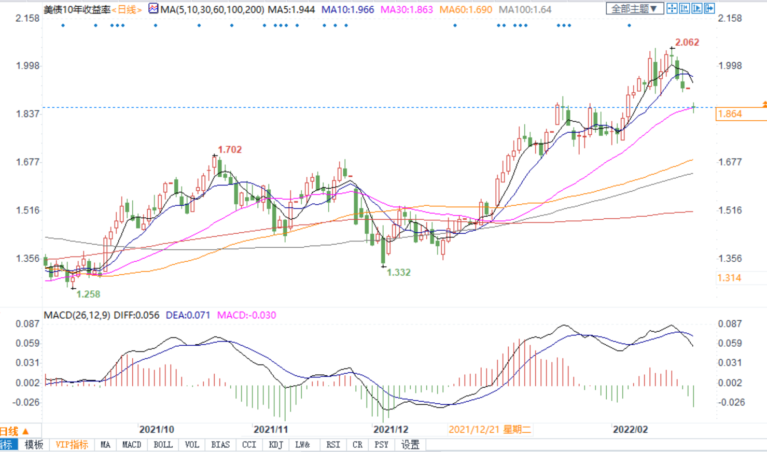Click the chart playback arrow icon

[x=697, y=8]
